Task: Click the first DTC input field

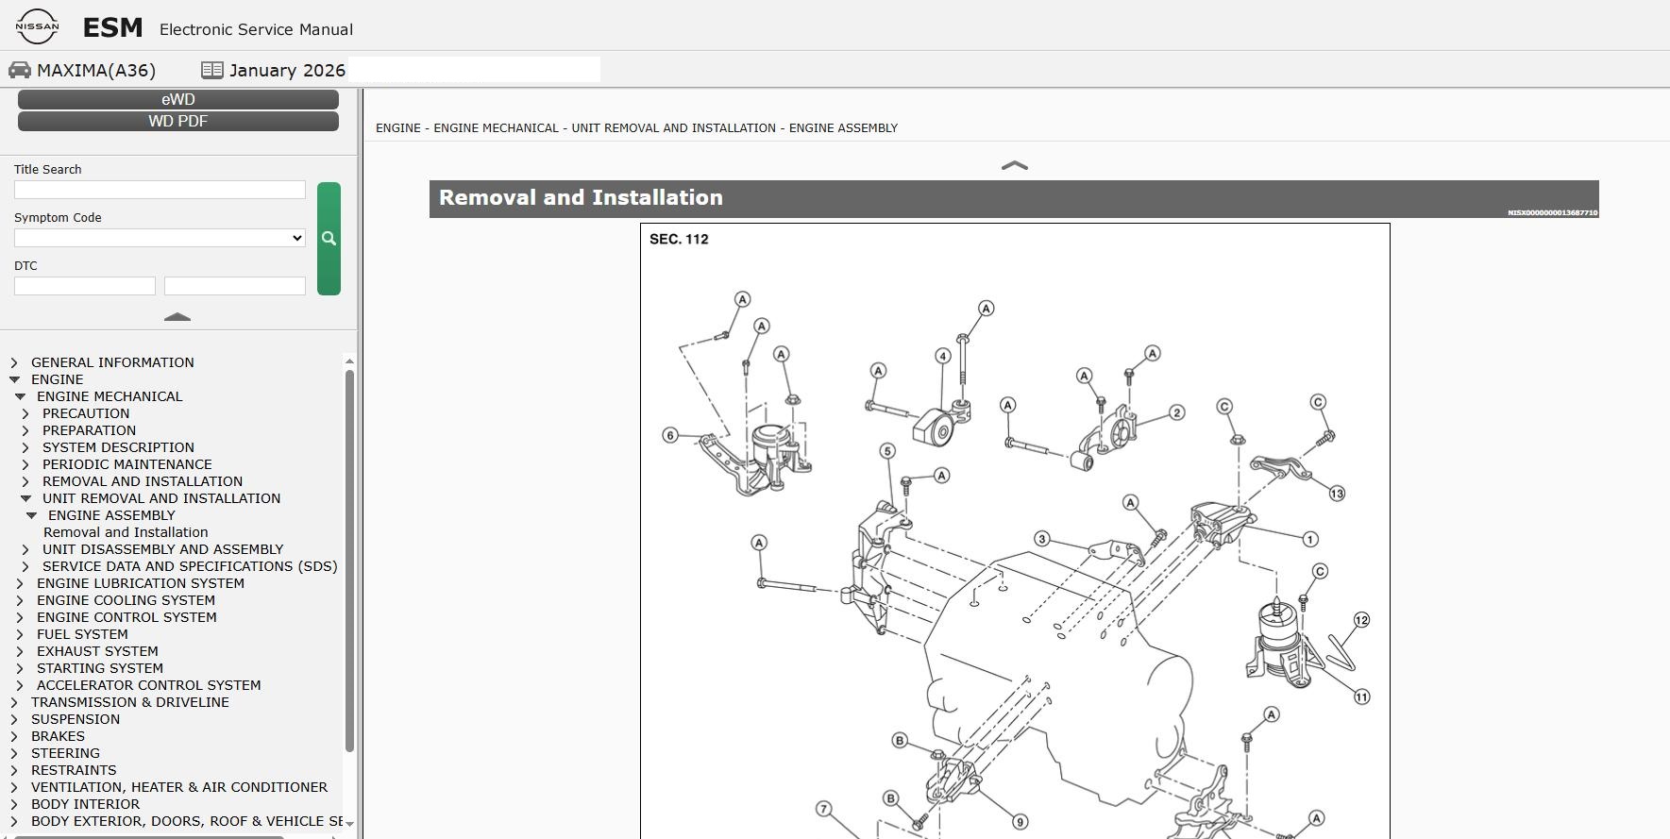Action: (85, 286)
